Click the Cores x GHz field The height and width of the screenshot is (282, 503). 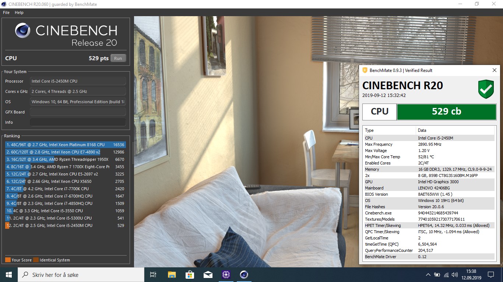coord(78,91)
